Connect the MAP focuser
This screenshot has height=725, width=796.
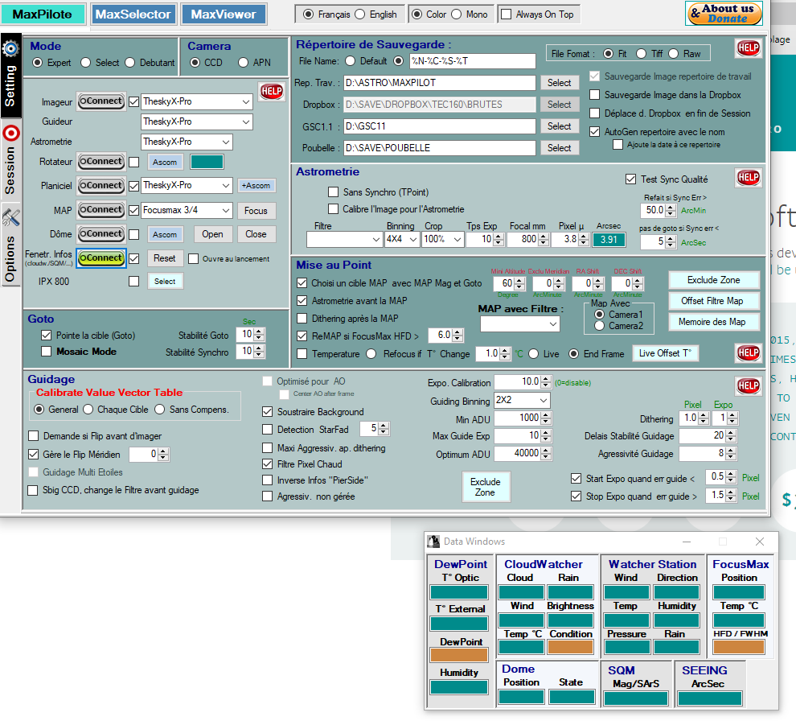click(101, 210)
